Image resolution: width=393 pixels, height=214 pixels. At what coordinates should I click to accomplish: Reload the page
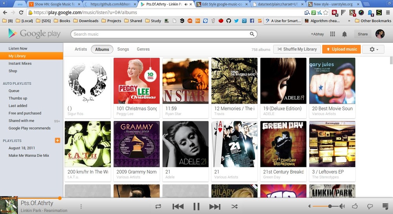pyautogui.click(x=21, y=12)
